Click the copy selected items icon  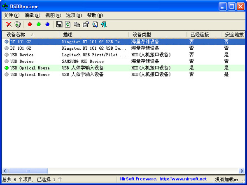[77, 25]
